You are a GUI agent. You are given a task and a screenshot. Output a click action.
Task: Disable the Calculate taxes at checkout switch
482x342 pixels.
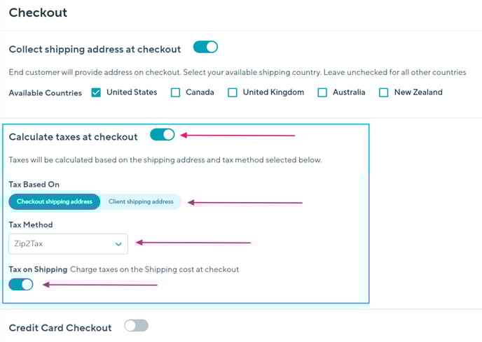coord(162,135)
